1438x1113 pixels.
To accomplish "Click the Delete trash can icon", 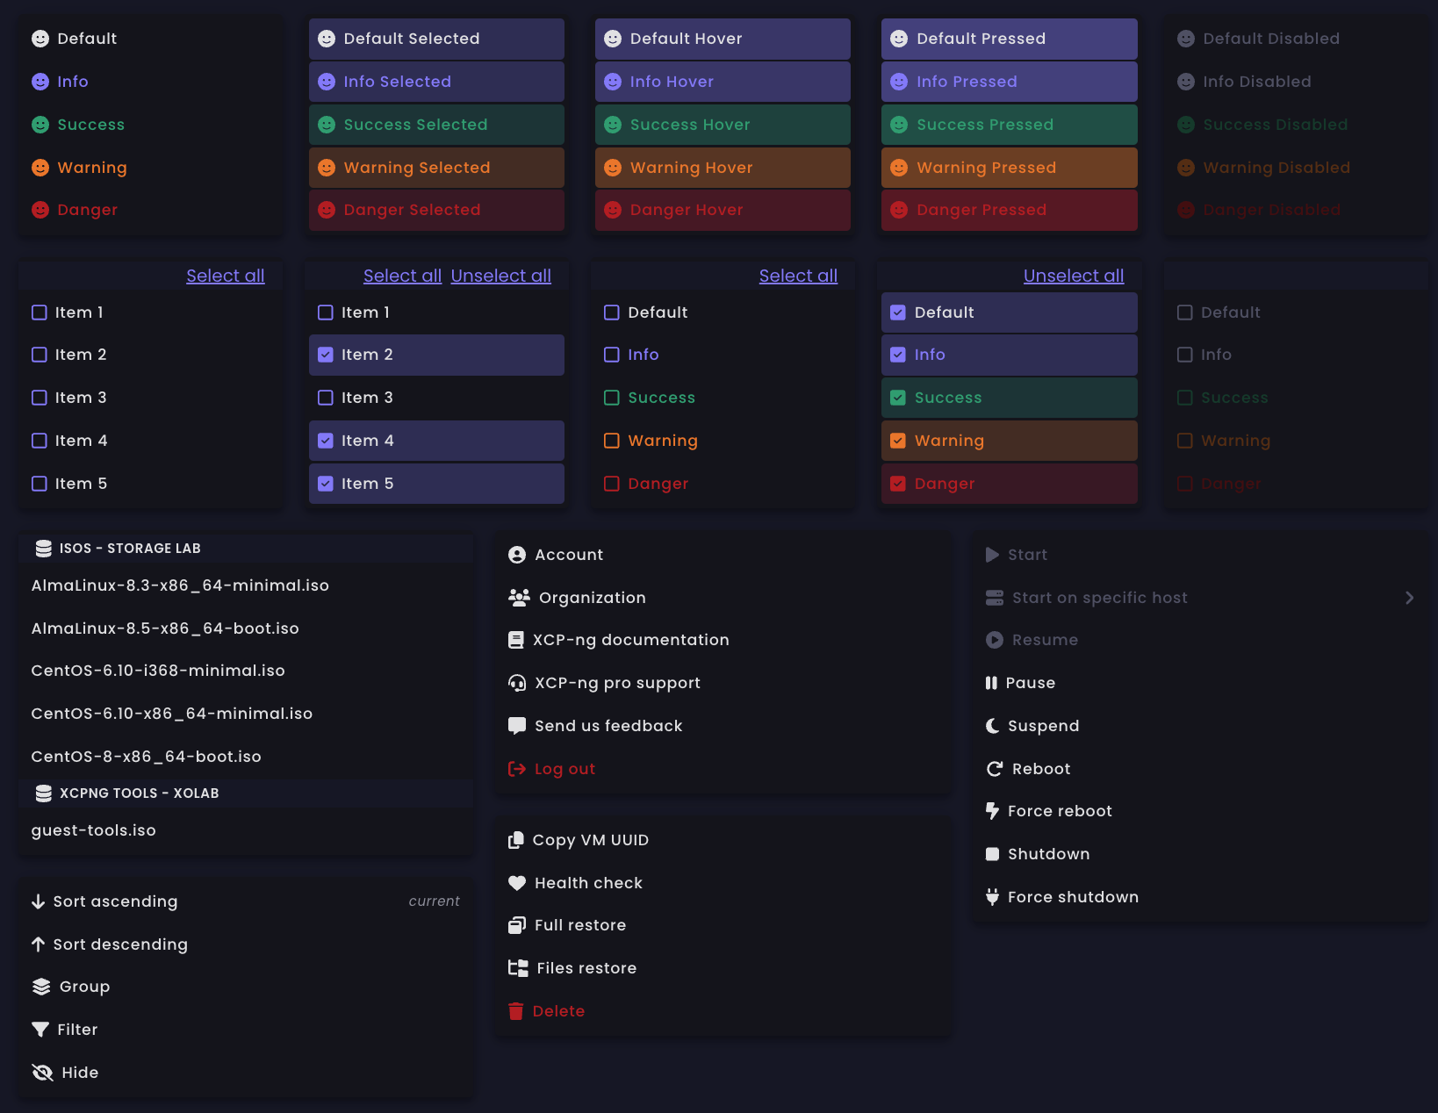I will click(x=516, y=1011).
